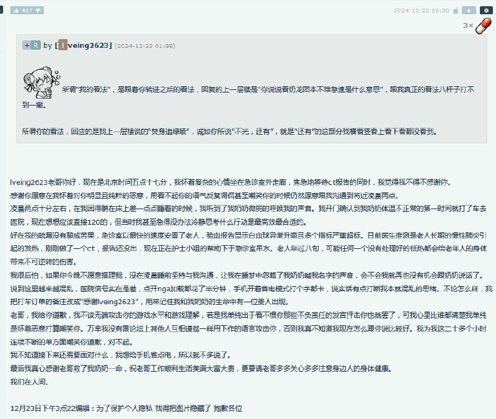Click the 417 vote count
The image size is (496, 419).
(x=27, y=11)
